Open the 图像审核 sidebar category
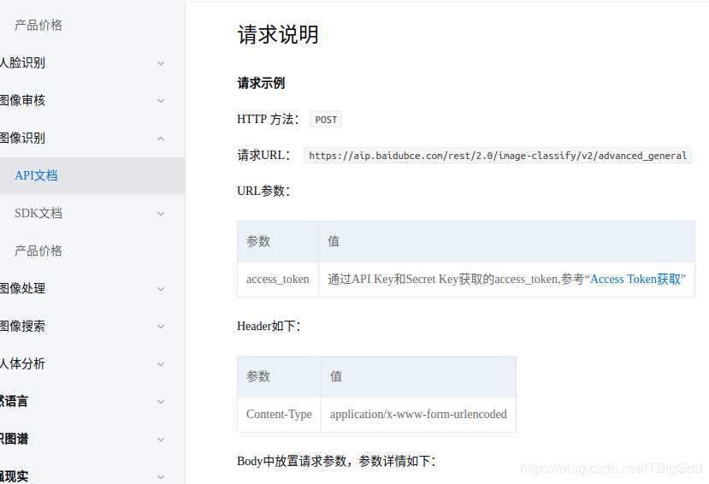Screen dimensions: 709x484 [x=22, y=100]
